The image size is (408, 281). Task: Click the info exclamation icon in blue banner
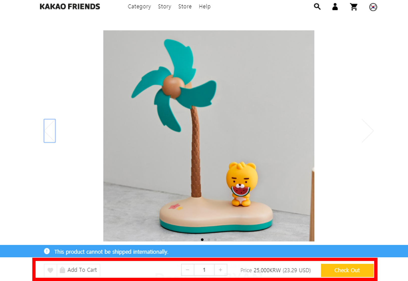(47, 251)
